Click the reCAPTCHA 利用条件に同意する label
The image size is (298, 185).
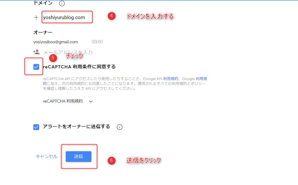pyautogui.click(x=79, y=67)
